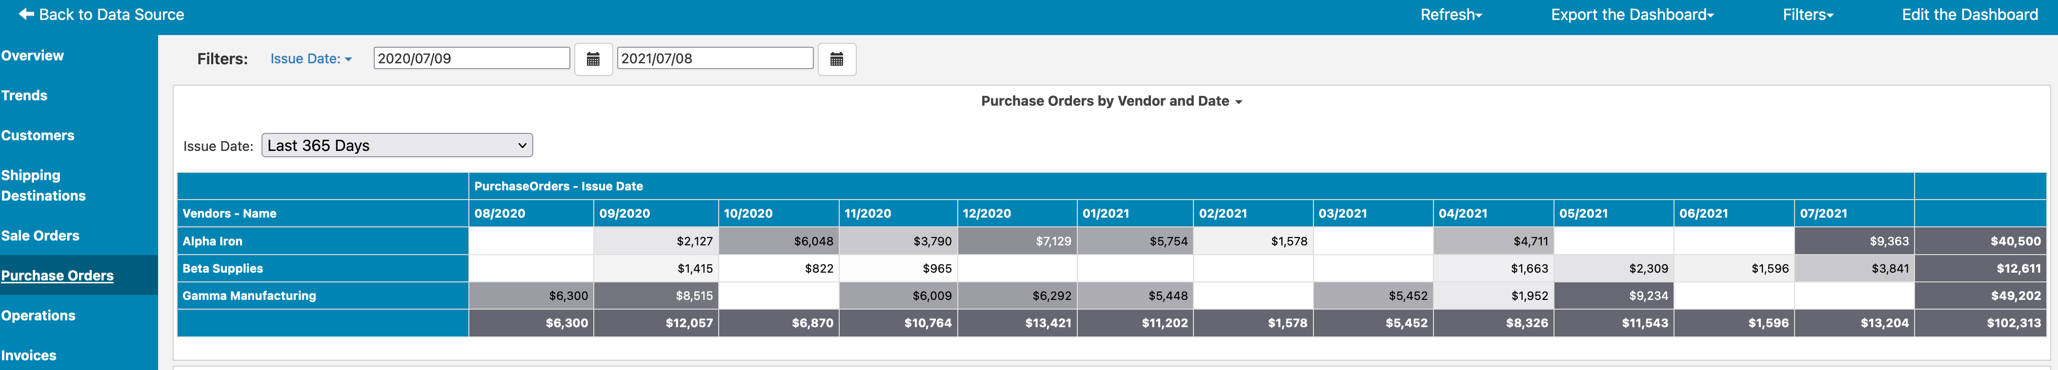The image size is (2058, 370).
Task: Click the 03/2021 column header
Action: pos(1373,213)
